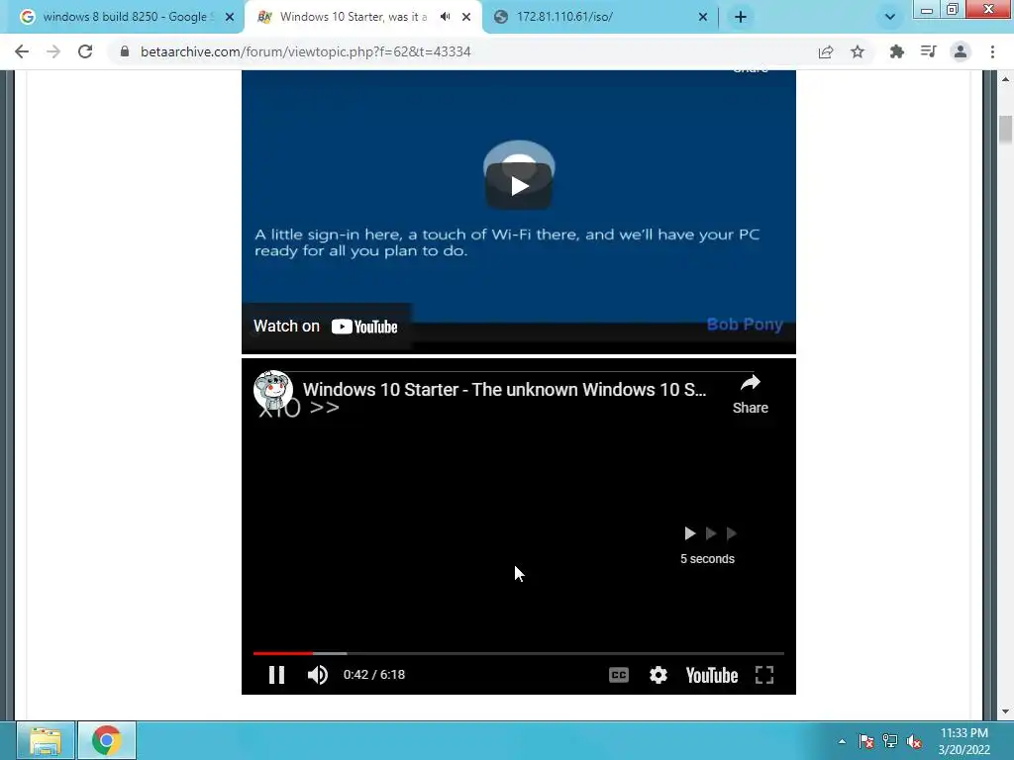Click the 'Watch on YouTube' link
Image resolution: width=1014 pixels, height=760 pixels.
pos(326,327)
